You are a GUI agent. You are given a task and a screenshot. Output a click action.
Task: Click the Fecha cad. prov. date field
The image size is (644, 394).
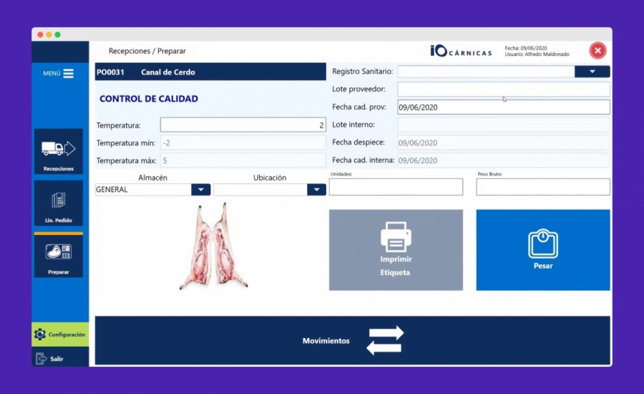click(503, 107)
